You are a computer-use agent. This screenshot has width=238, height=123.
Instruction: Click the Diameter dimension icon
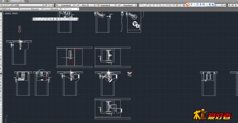(x=160, y=5)
